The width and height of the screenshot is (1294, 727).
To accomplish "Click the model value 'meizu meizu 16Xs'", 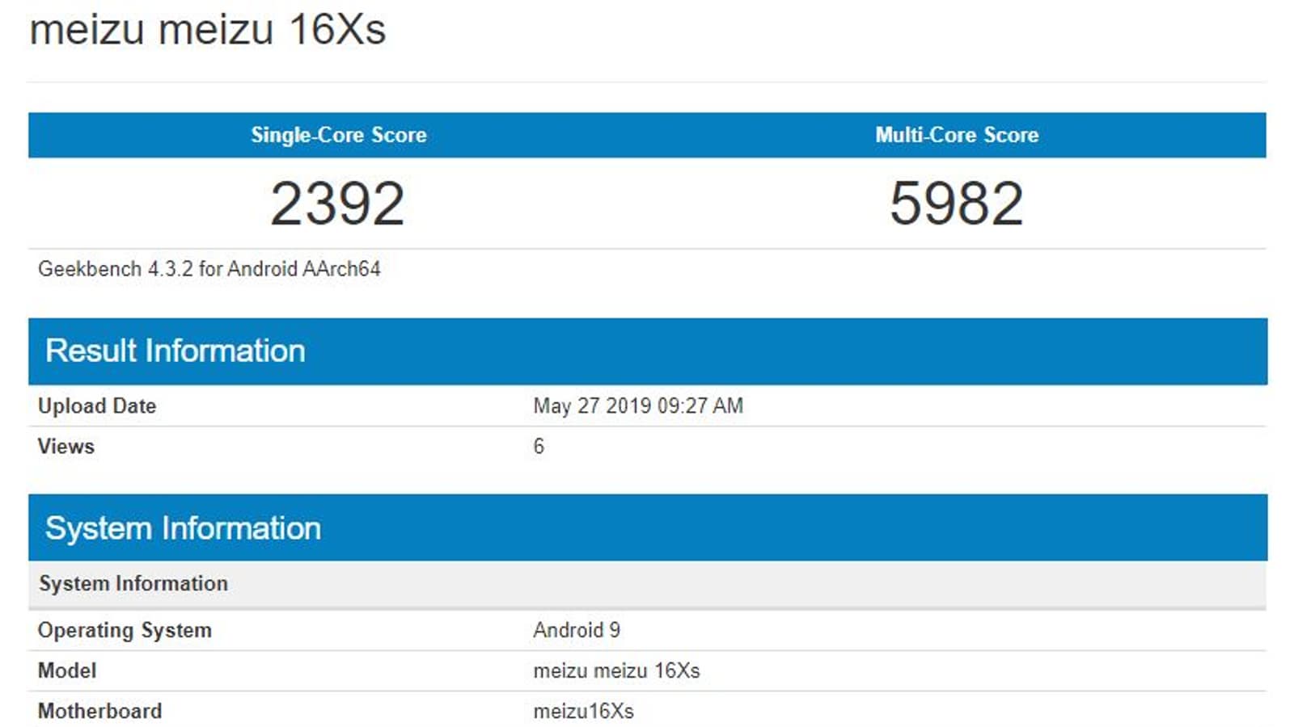I will pyautogui.click(x=616, y=670).
